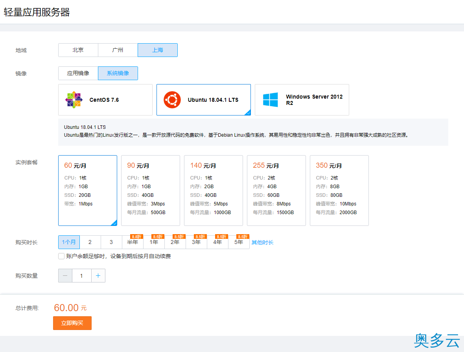Increase purchase quantity with plus button

[x=98, y=275]
